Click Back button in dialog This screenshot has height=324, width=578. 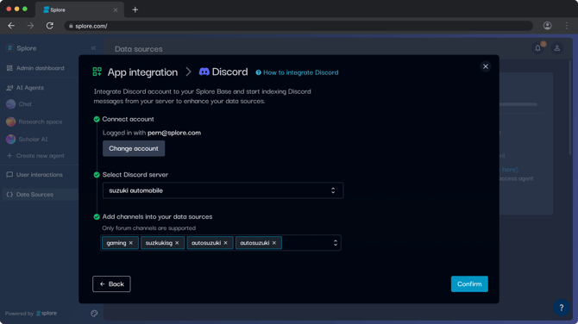pos(111,283)
